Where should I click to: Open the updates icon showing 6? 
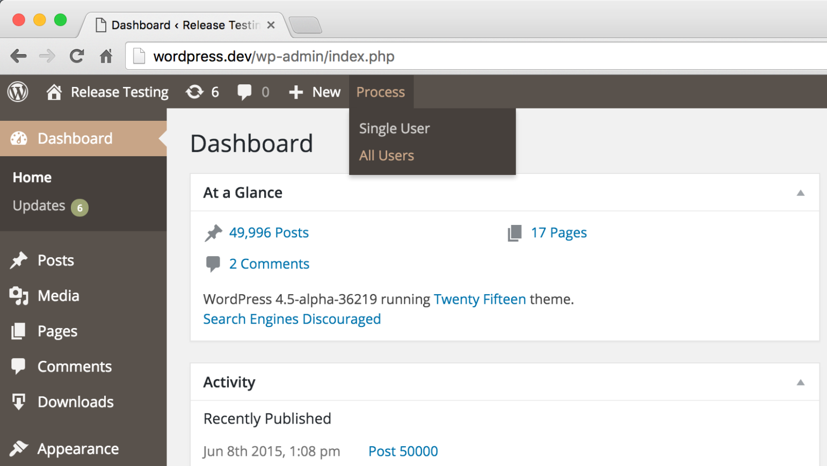[194, 92]
